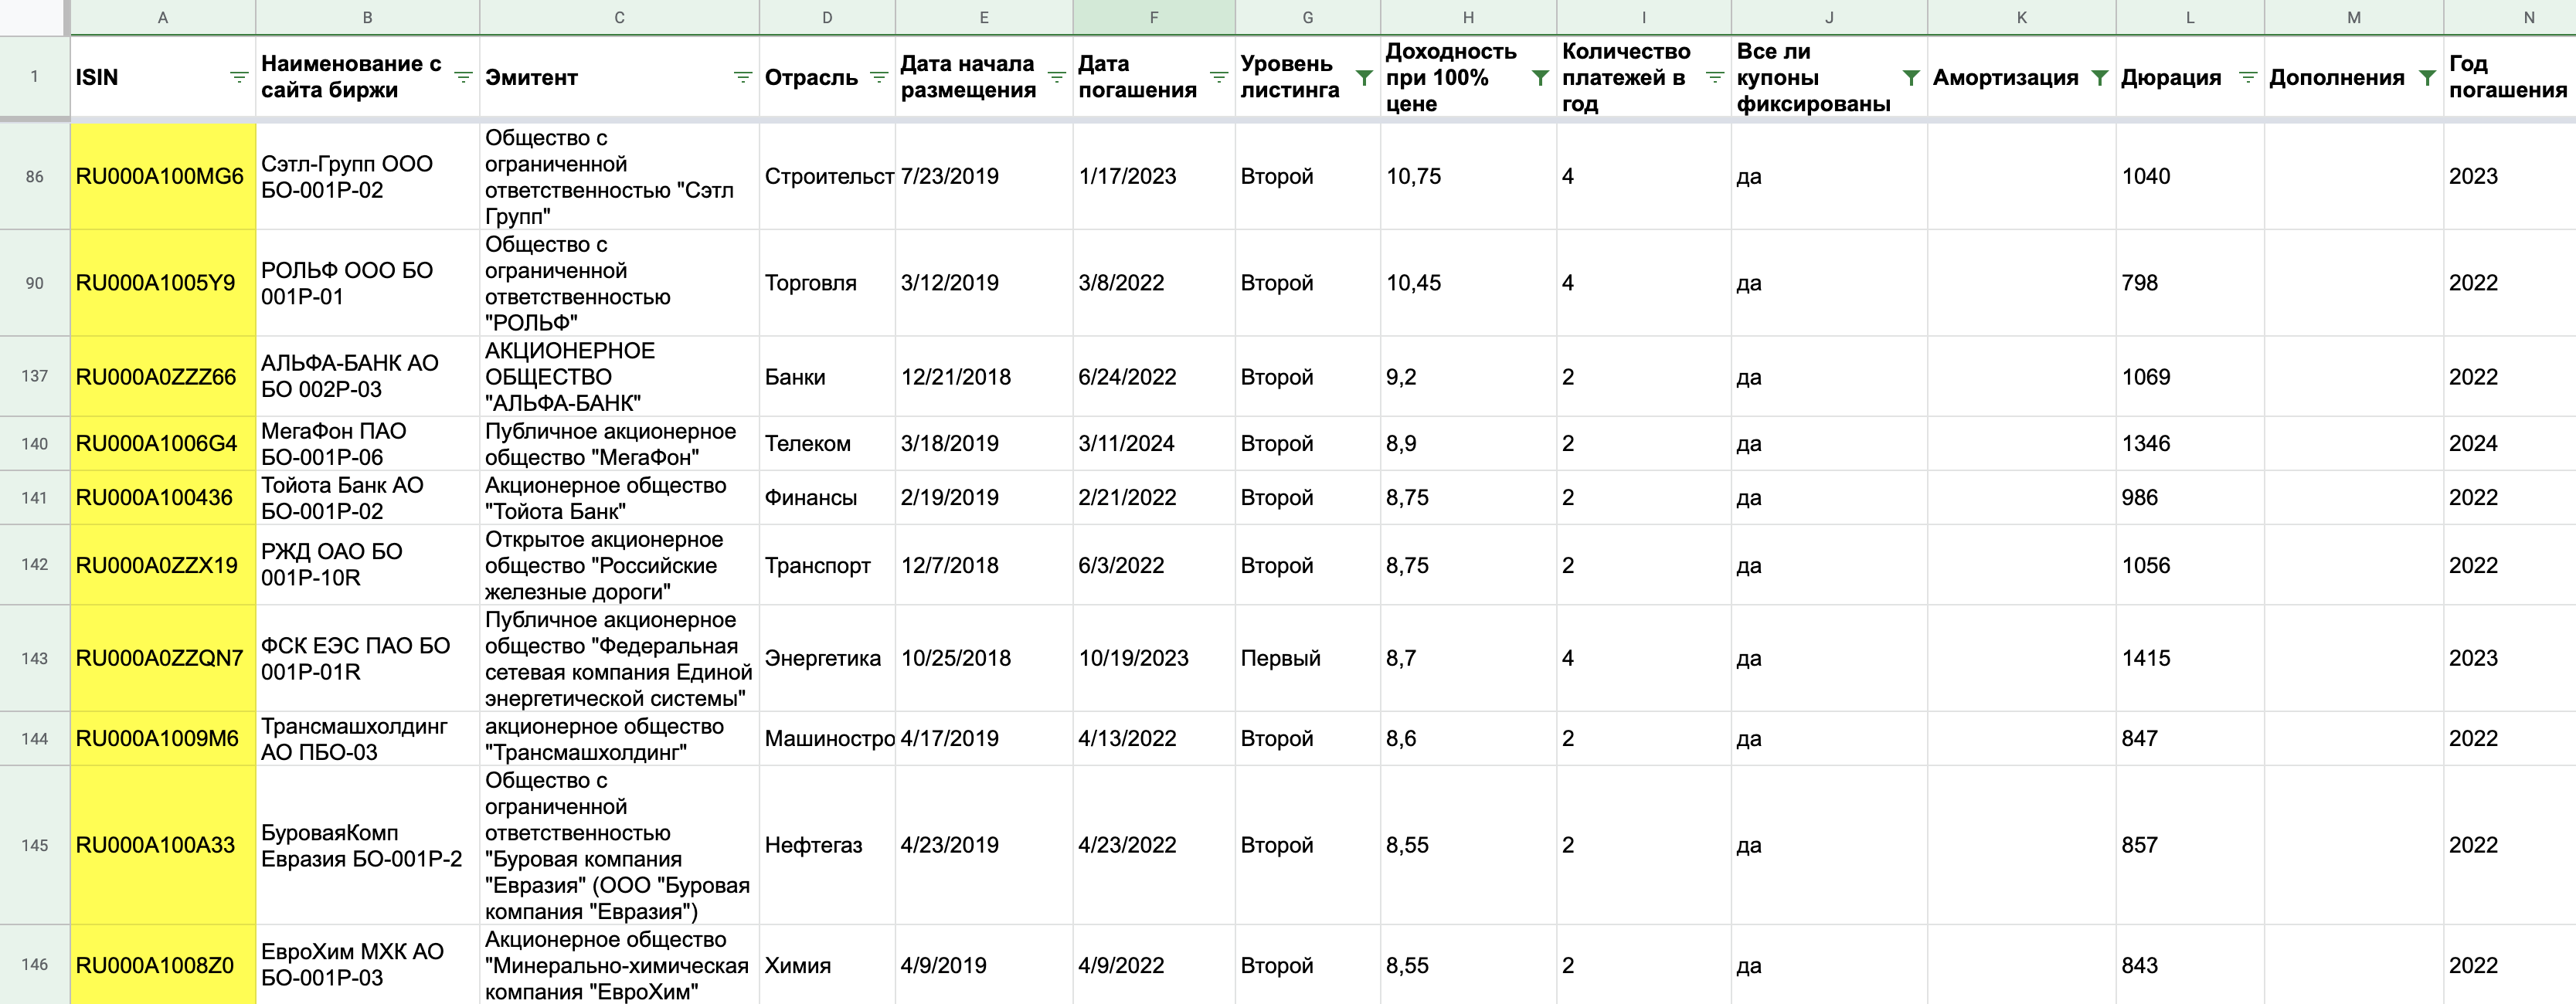Click cell АЛЬФА-БАНК АО БО 002Р-03
The width and height of the screenshot is (2576, 1004).
coord(367,377)
